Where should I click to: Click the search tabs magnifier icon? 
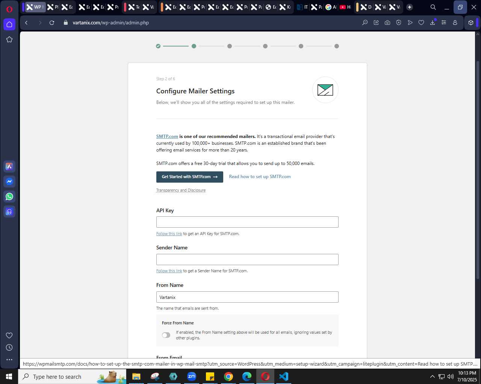pyautogui.click(x=433, y=7)
